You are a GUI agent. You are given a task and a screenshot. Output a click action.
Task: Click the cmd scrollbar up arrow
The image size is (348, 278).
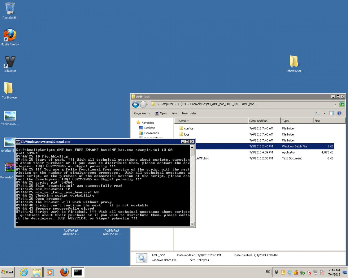(x=192, y=147)
